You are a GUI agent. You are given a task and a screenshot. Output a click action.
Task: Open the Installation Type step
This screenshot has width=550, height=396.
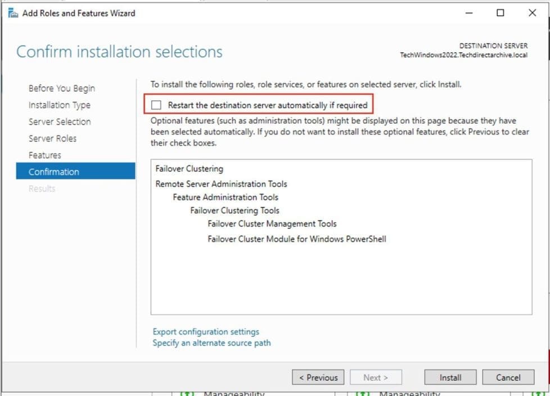tap(60, 105)
